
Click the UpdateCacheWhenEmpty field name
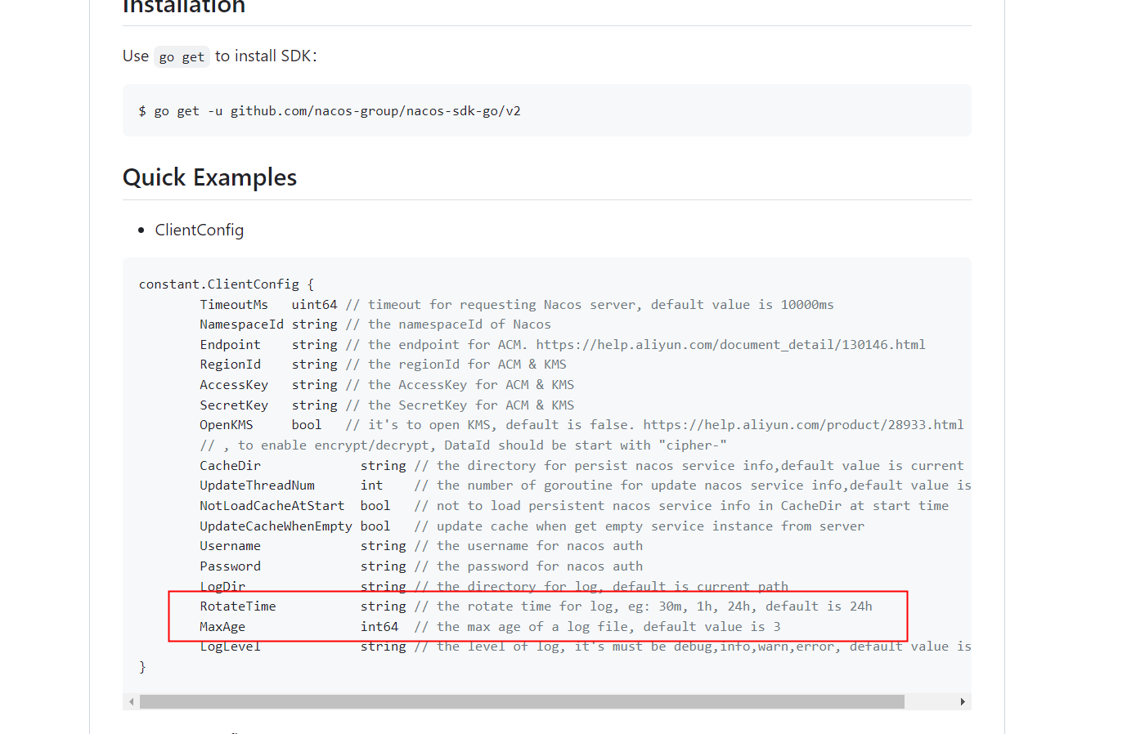[276, 526]
